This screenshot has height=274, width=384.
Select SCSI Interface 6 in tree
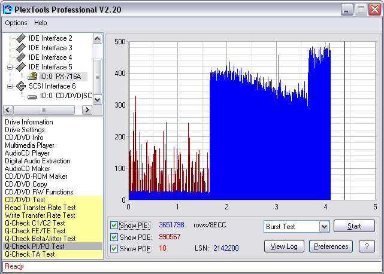[52, 86]
